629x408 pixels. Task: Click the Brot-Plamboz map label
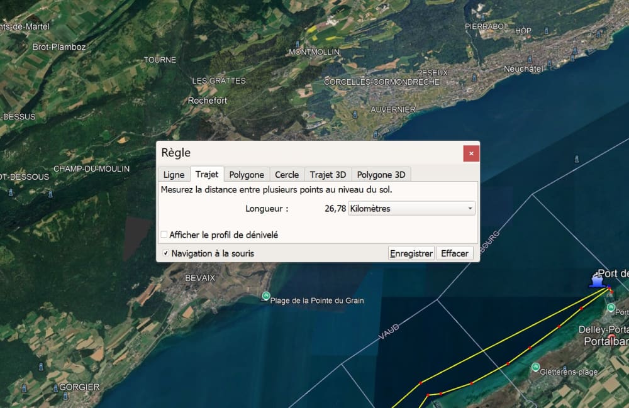[59, 47]
